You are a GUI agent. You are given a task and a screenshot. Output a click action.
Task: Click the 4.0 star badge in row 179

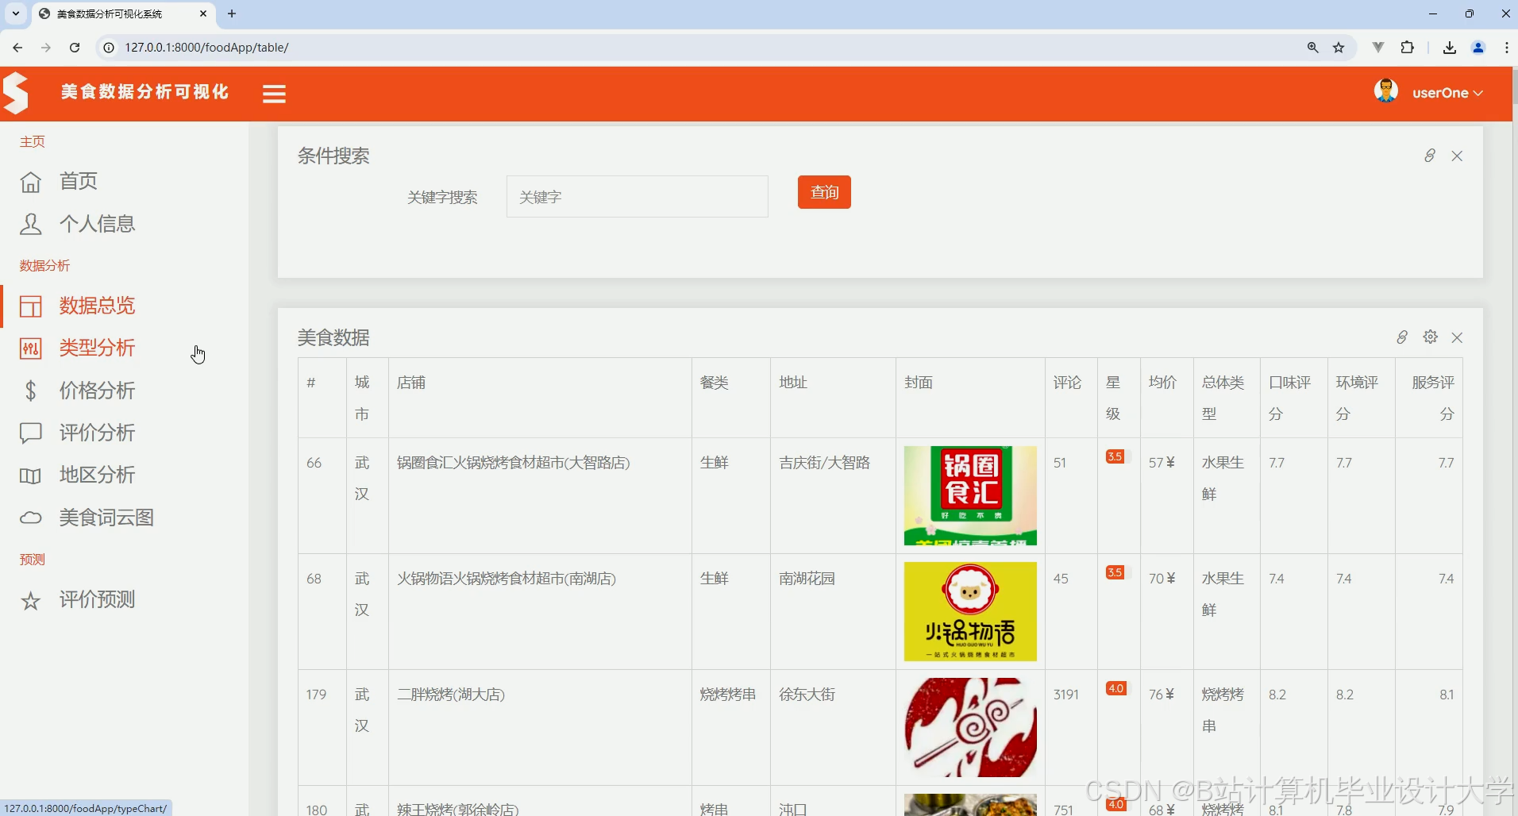pyautogui.click(x=1115, y=688)
